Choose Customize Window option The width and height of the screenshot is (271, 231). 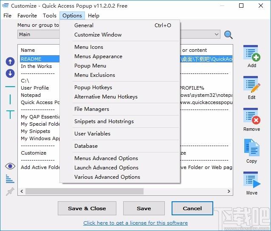tap(120, 35)
